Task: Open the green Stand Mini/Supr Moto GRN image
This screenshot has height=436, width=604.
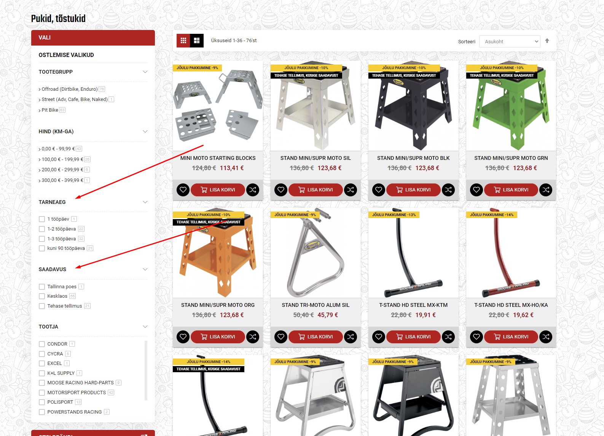Action: click(511, 106)
